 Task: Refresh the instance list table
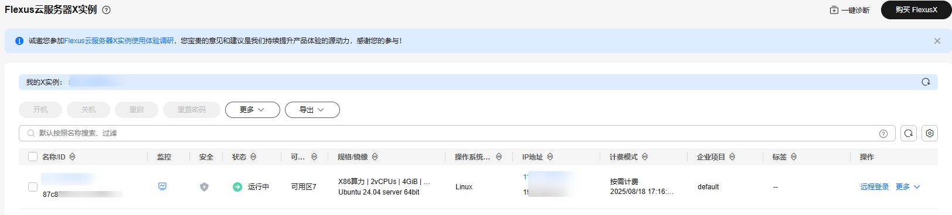(x=909, y=133)
